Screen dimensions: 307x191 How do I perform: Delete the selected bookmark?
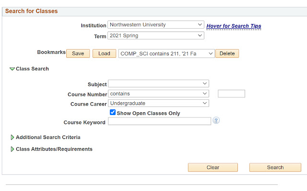click(227, 53)
